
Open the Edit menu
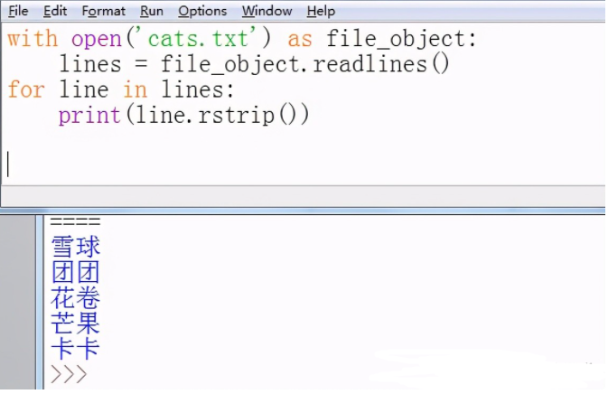(x=55, y=11)
